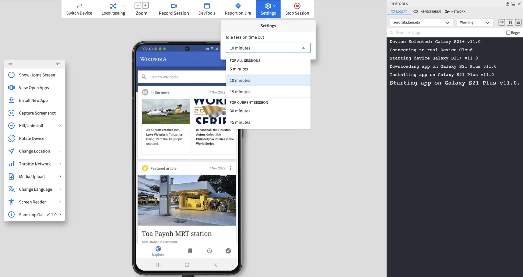Viewport: 523px width, 277px height.
Task: Open the Inspect (Beta) tab
Action: pos(427,12)
